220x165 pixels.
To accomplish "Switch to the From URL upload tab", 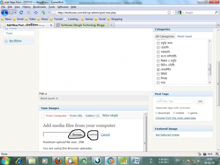I will coord(76,116).
